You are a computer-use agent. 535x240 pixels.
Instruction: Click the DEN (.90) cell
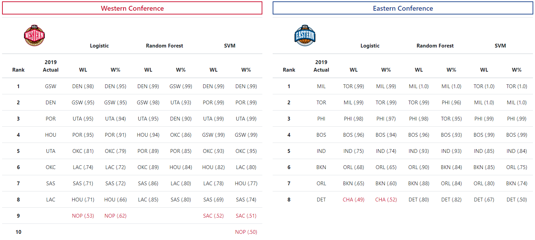(x=181, y=119)
